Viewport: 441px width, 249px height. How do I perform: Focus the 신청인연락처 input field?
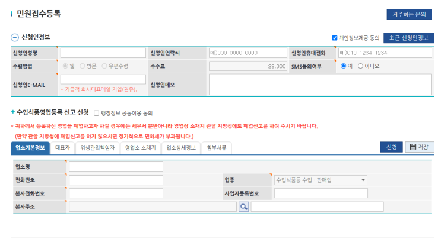point(248,53)
